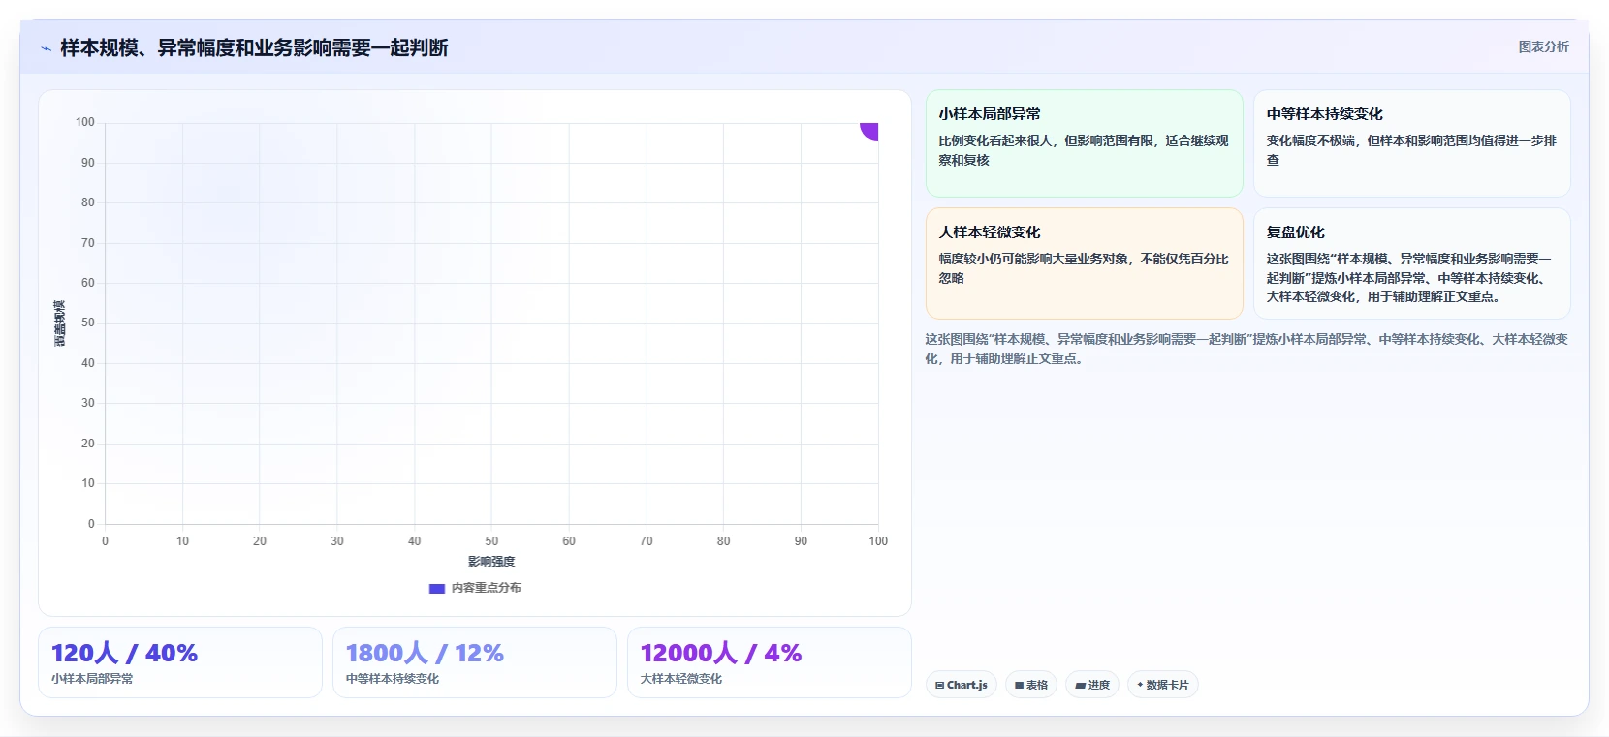Click the 大样本轻微变化 label under 12000人
The width and height of the screenshot is (1609, 737).
click(x=681, y=679)
